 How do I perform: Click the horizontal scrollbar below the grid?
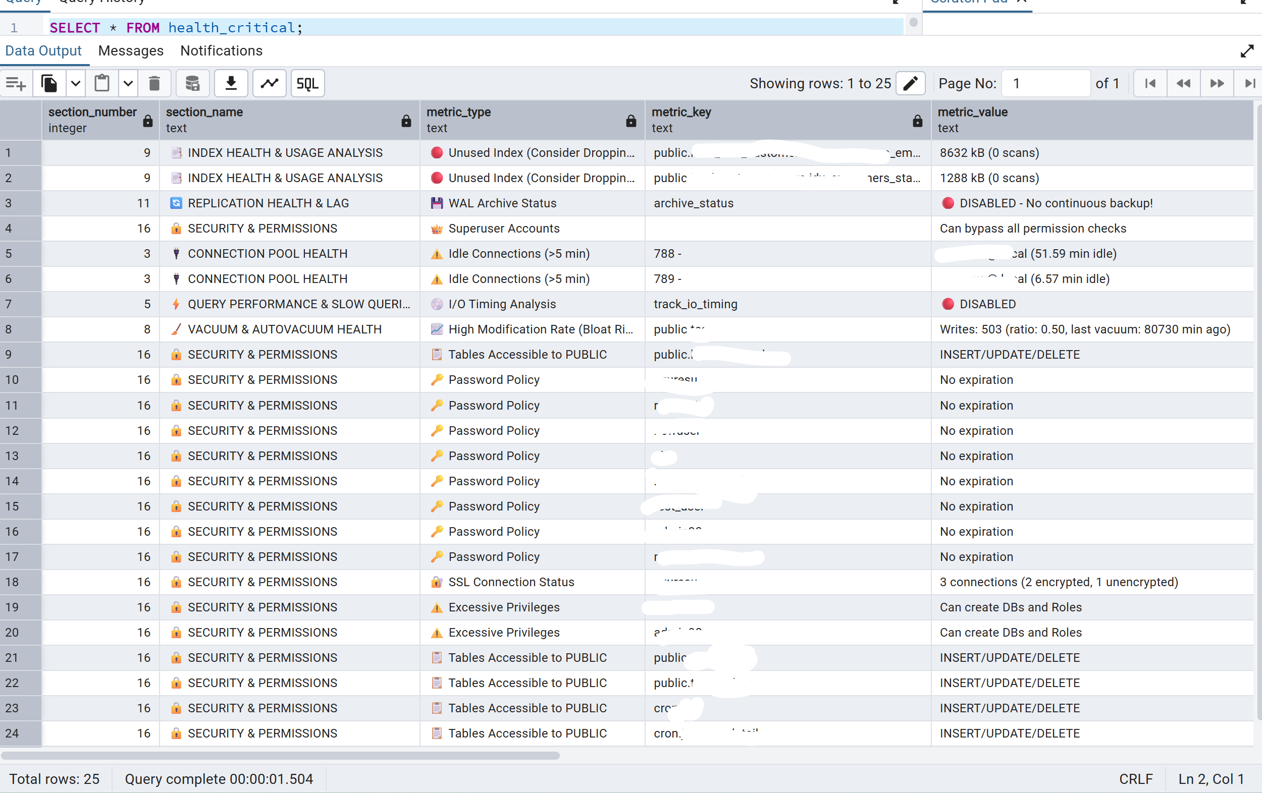click(x=280, y=755)
